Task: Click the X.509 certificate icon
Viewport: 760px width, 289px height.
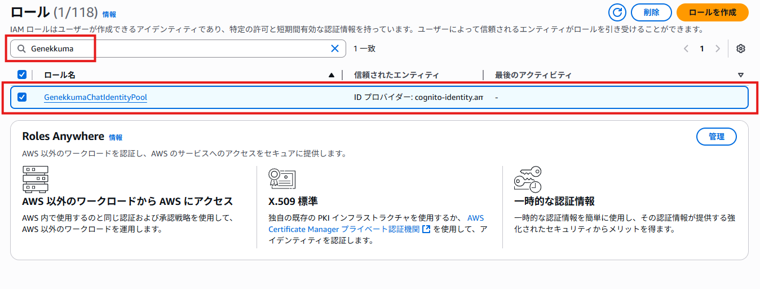Action: pos(282,178)
